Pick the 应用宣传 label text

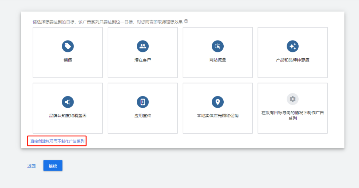pos(143,116)
